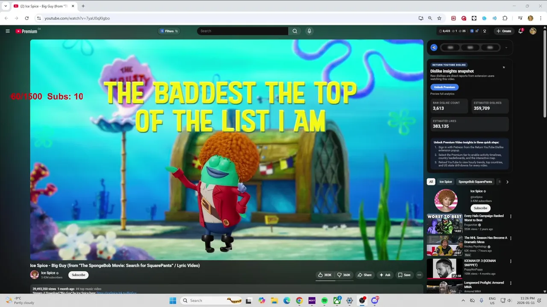The image size is (547, 307).
Task: Start voice search with microphone icon
Action: tap(309, 31)
